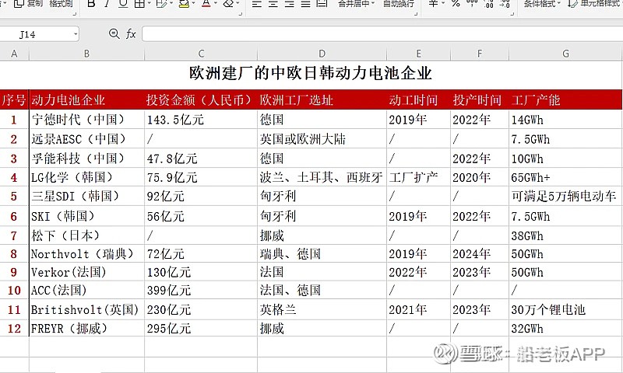
Task: Toggle italic formatting
Action: tap(107, 4)
